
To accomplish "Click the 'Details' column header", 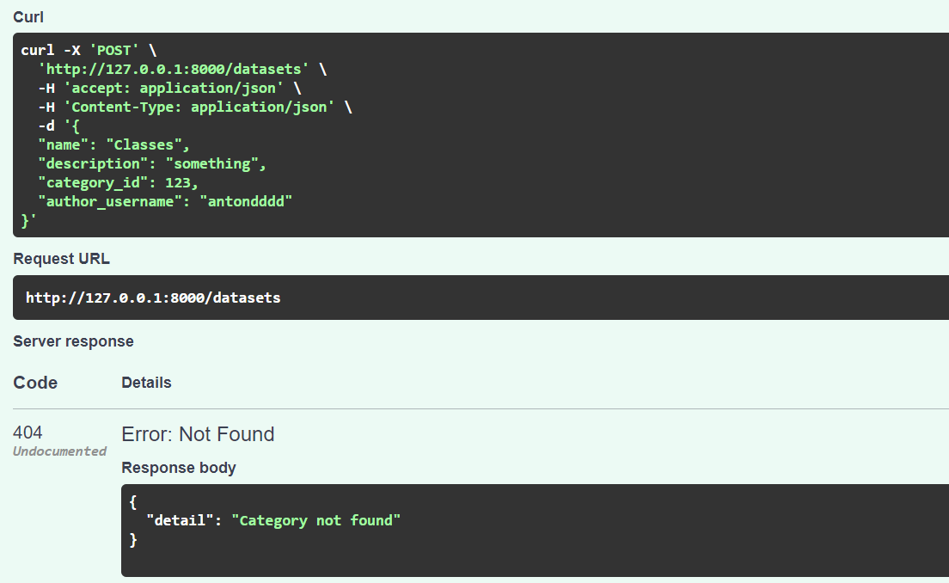I will 146,383.
